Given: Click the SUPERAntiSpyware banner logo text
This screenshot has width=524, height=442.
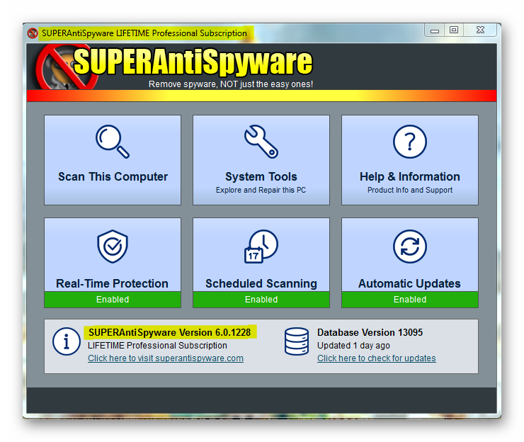Looking at the screenshot, I should coord(193,62).
